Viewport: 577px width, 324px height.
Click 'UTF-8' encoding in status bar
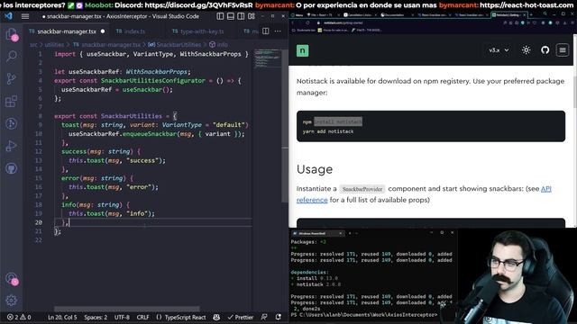pos(122,317)
